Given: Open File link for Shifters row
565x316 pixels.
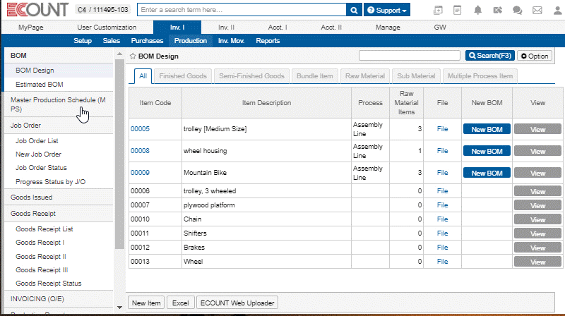Looking at the screenshot, I should coord(442,233).
